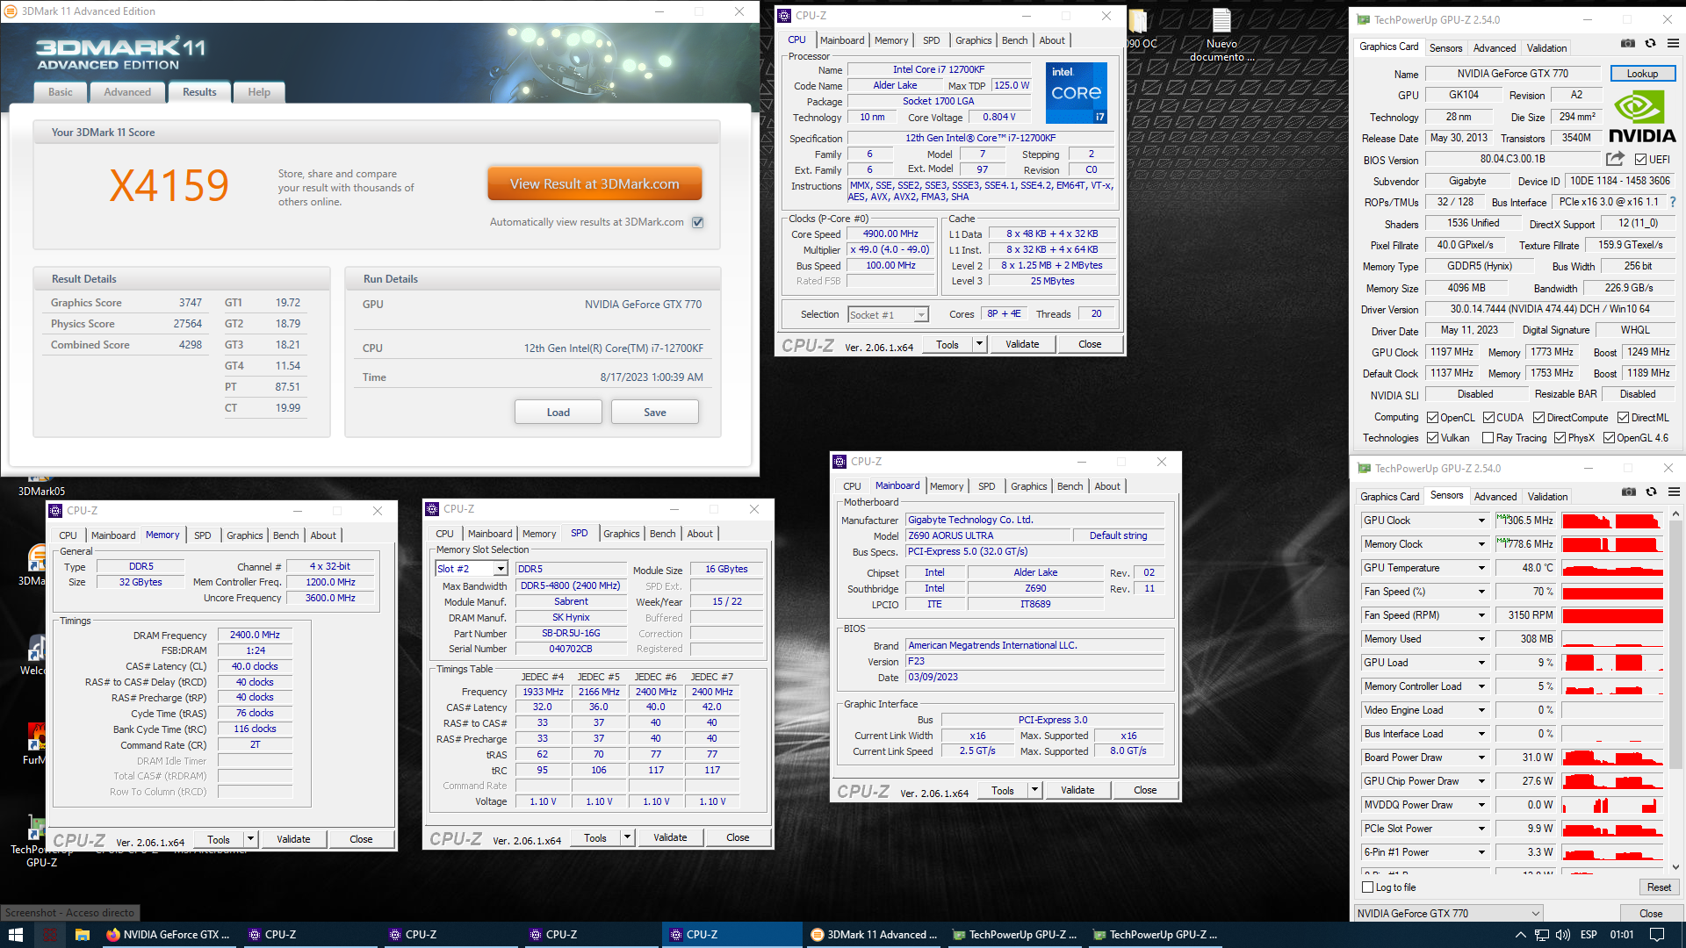
Task: Click the refresh icon in top GPU-Z window
Action: click(1650, 43)
